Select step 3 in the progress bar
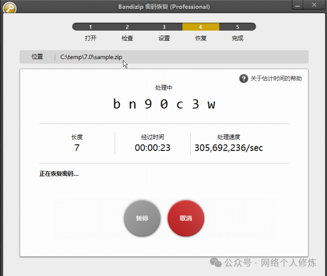The image size is (327, 276). [164, 27]
